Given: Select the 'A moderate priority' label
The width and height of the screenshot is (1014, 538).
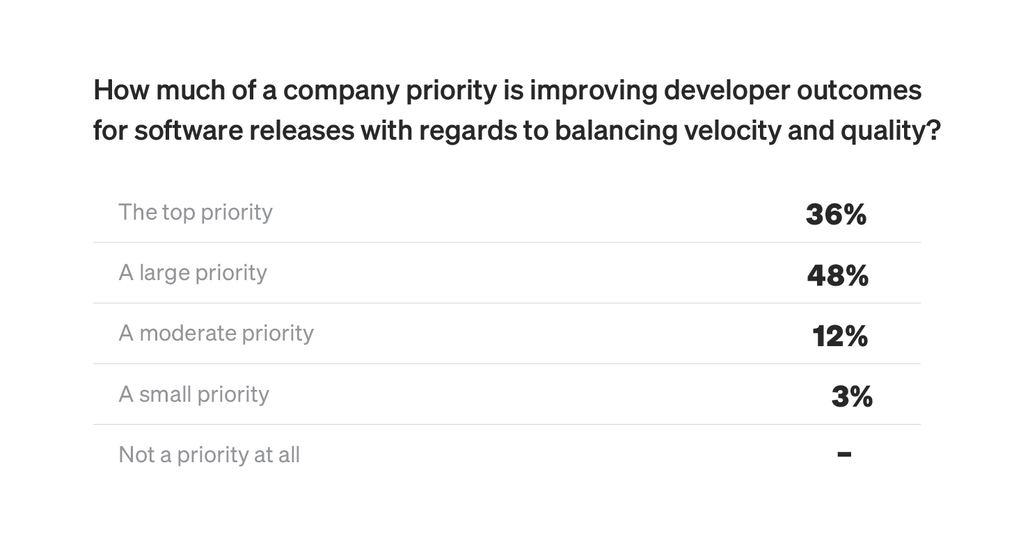Looking at the screenshot, I should click(216, 333).
